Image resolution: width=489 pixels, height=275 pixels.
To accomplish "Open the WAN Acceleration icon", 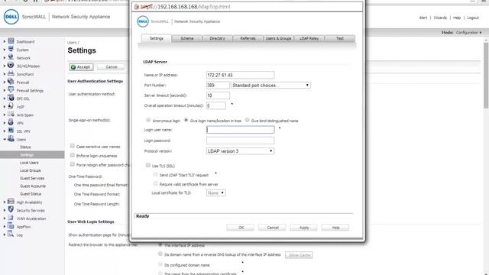I will click(x=11, y=218).
